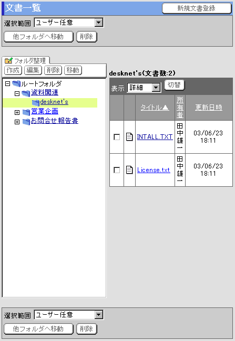Click the フォルダ整理 tab icon
Image resolution: width=235 pixels, height=341 pixels.
coord(9,60)
